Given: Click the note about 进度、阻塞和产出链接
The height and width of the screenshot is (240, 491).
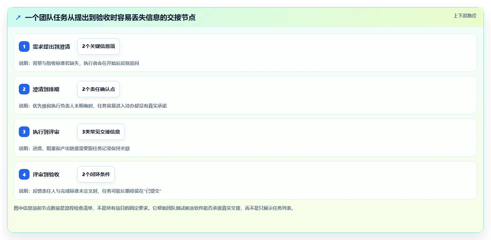Looking at the screenshot, I should click(74, 148).
